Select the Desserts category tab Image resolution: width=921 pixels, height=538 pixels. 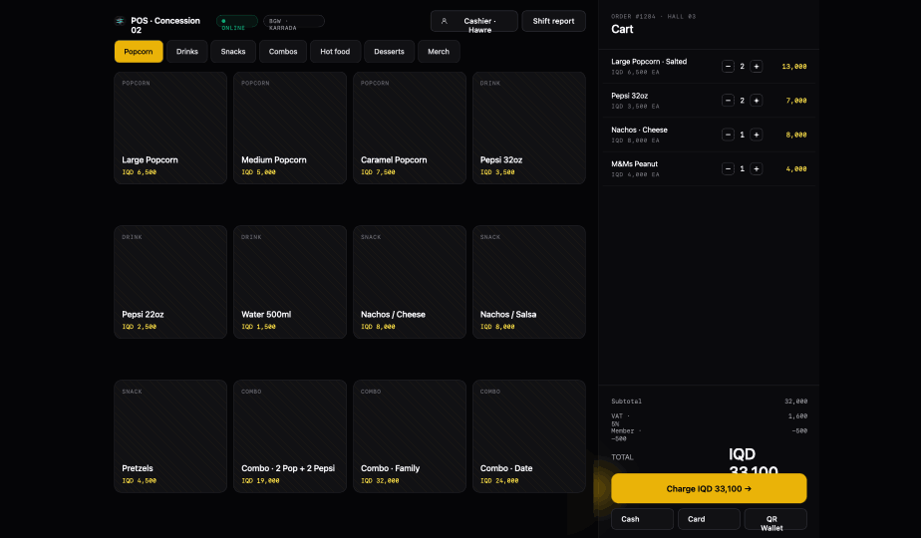click(389, 52)
